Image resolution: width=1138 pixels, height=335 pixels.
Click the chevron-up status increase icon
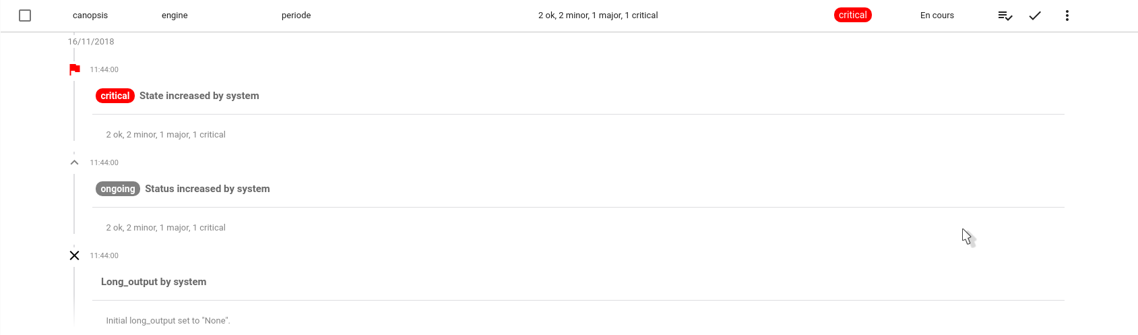click(x=75, y=162)
